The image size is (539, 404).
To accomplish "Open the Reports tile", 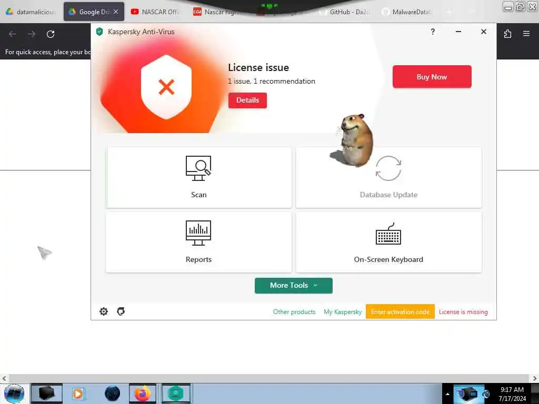I will pos(198,242).
